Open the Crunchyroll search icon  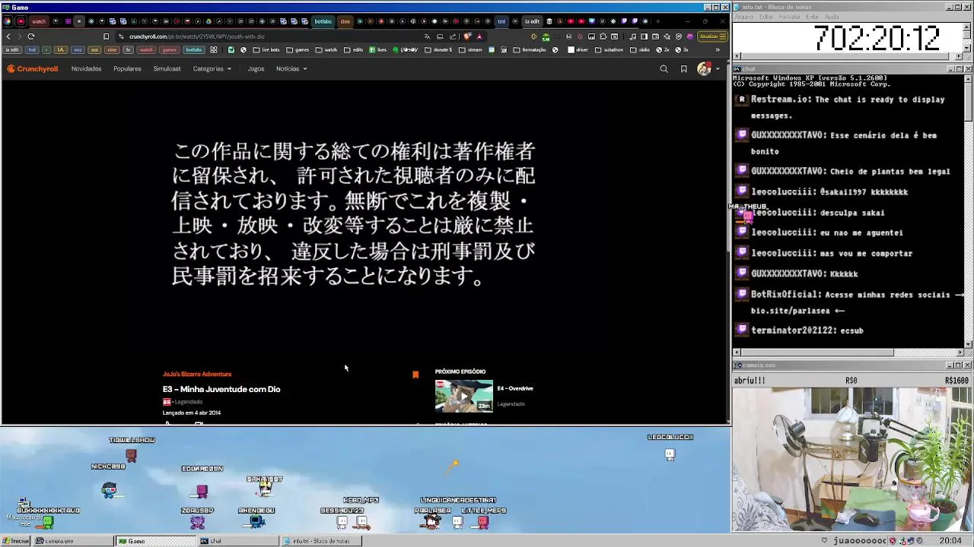664,69
